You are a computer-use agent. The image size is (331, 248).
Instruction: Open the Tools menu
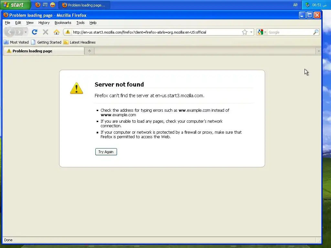[x=80, y=23]
